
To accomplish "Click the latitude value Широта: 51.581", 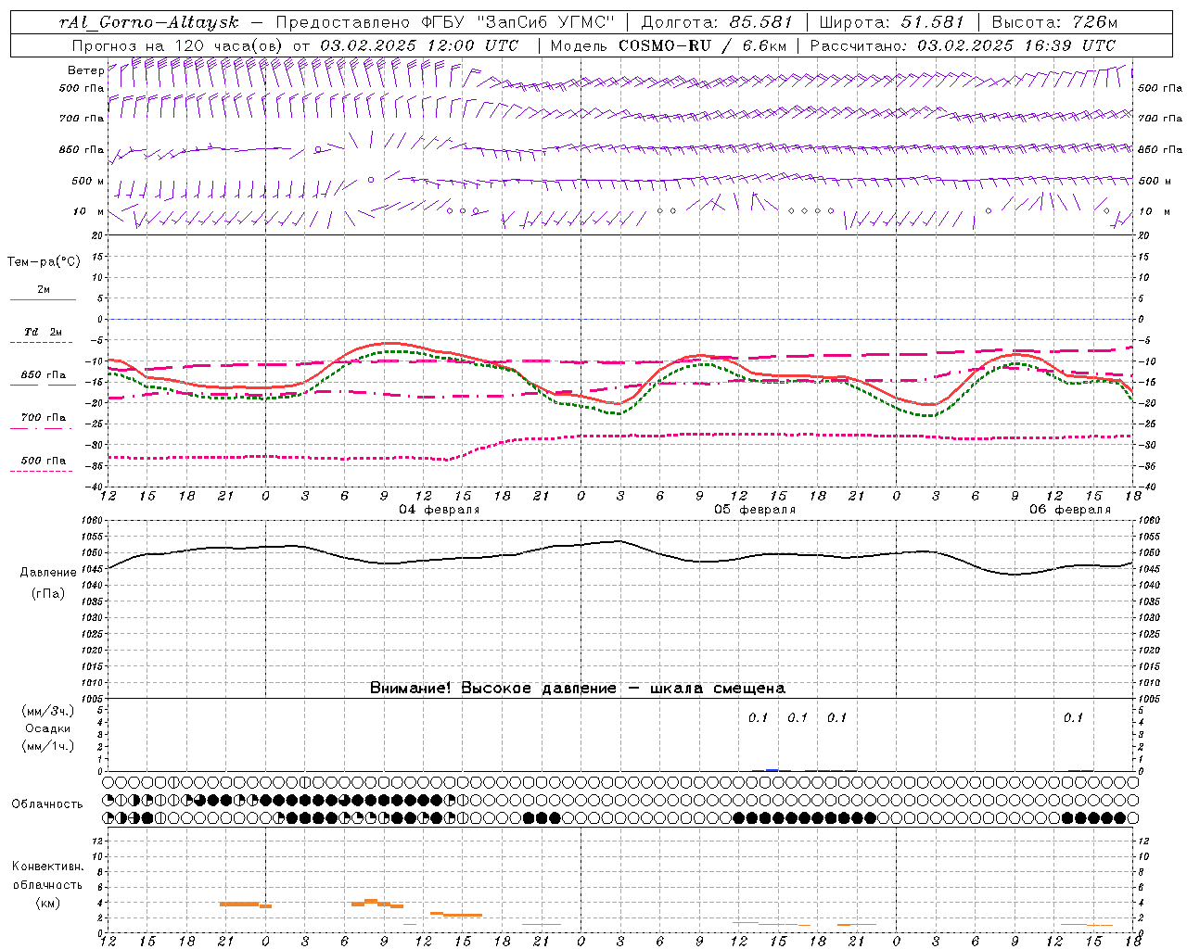I will click(x=890, y=22).
